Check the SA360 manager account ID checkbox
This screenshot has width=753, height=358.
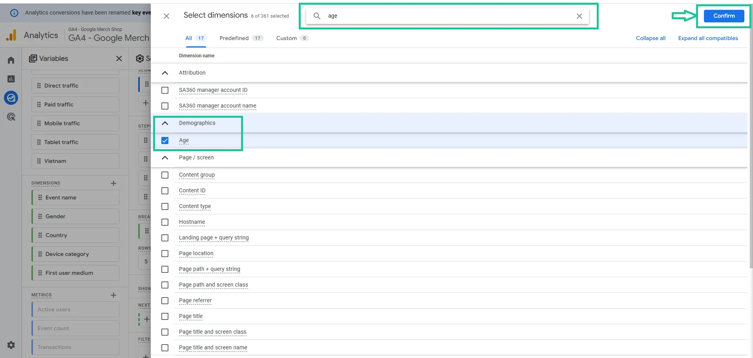pyautogui.click(x=165, y=90)
